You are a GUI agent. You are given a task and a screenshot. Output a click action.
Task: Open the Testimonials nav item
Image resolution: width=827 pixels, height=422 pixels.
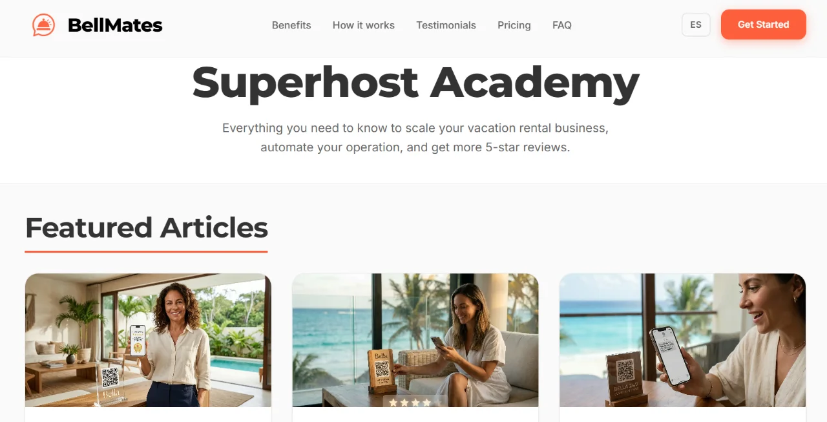pyautogui.click(x=446, y=25)
